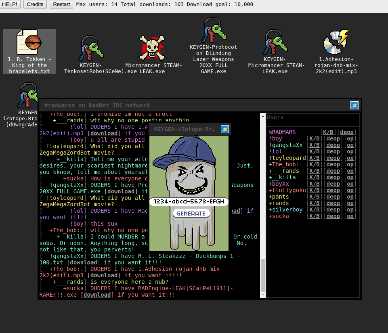Op user !lol

[350, 151]
